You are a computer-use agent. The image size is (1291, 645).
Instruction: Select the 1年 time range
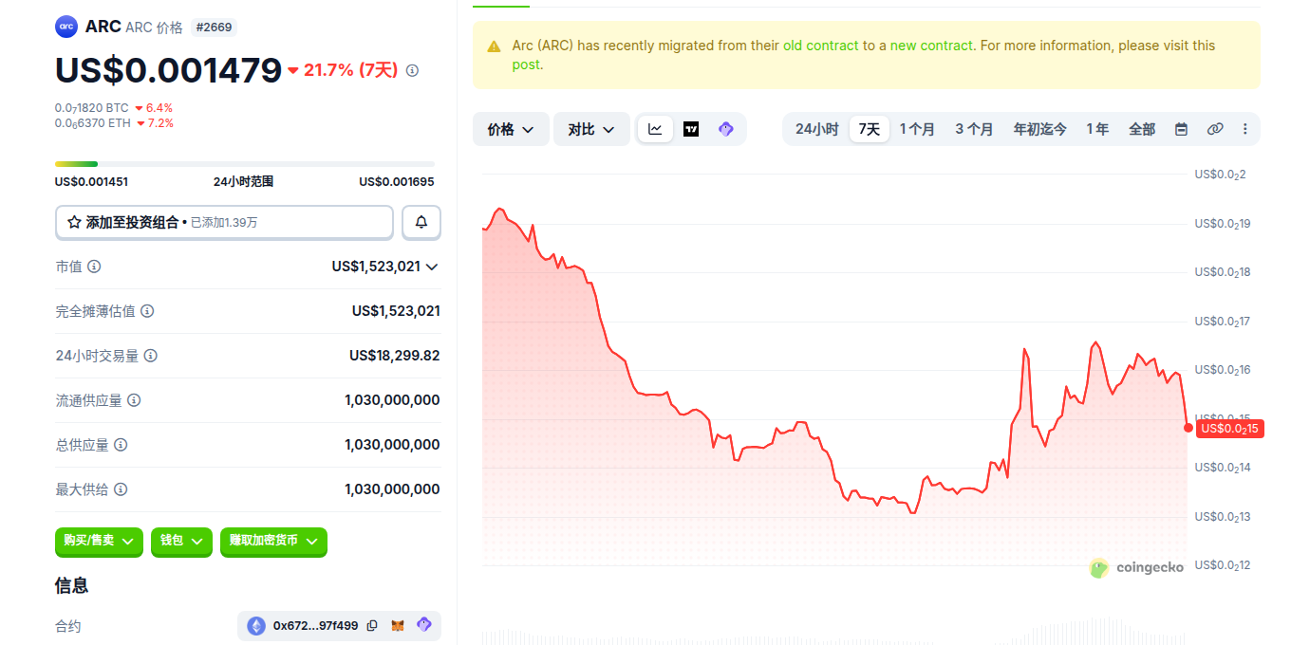click(x=1097, y=129)
